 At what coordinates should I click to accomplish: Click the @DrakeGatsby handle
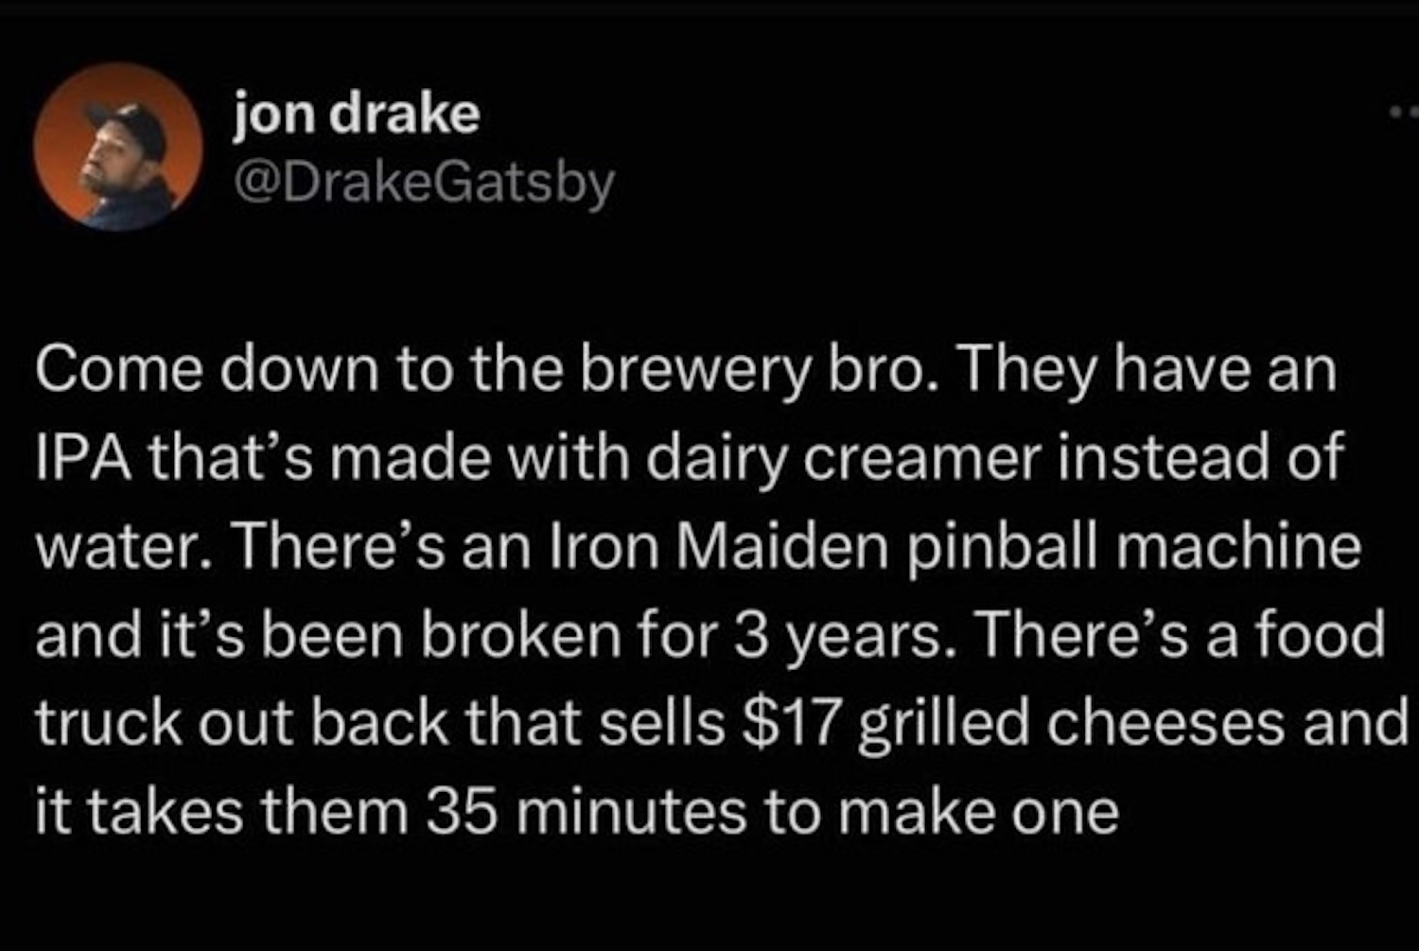click(x=424, y=183)
